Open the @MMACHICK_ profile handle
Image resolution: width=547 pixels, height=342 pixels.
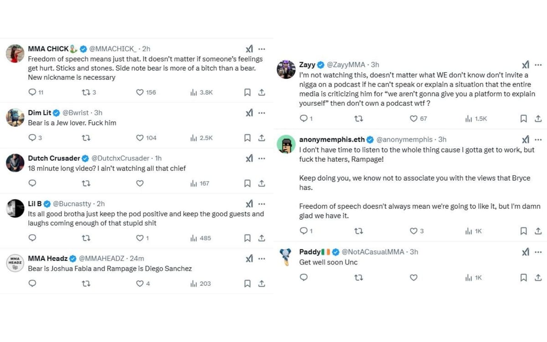(113, 49)
